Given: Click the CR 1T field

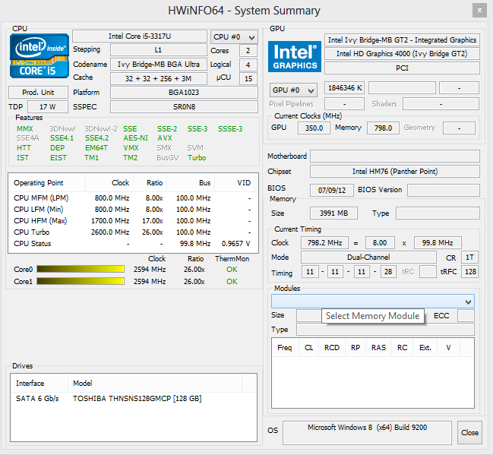Looking at the screenshot, I should point(469,258).
